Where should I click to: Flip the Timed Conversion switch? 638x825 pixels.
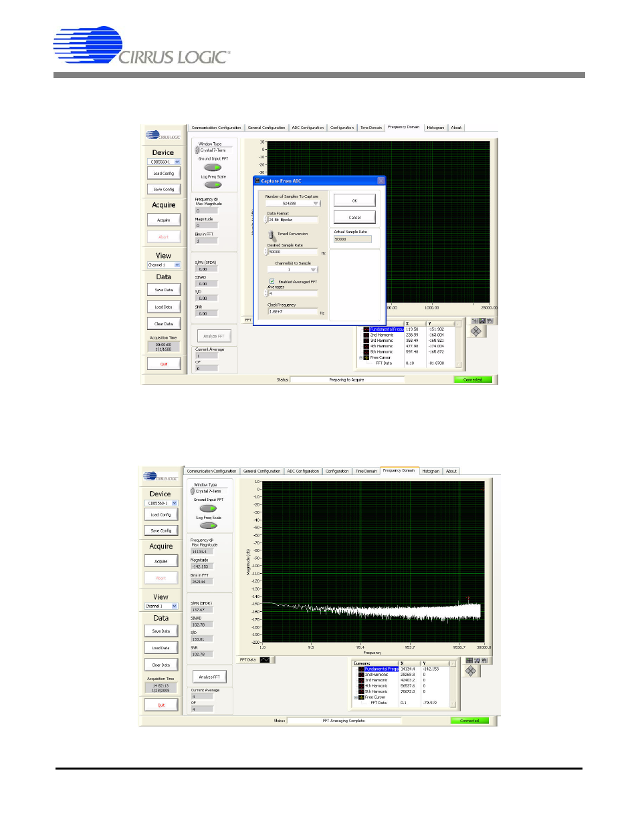tap(272, 235)
